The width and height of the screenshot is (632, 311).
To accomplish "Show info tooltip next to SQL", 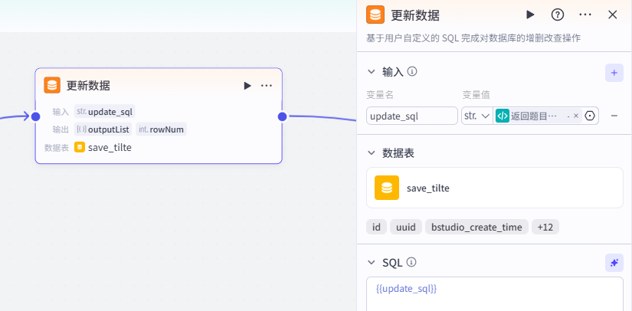I will pos(411,263).
